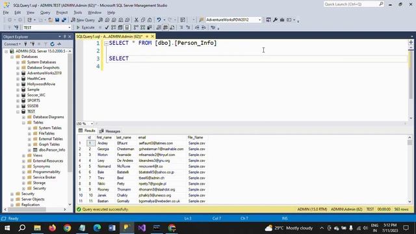Screen dimensions: 416x234
Task: Expand the dbo.Person_Info table
Action: click(29, 150)
